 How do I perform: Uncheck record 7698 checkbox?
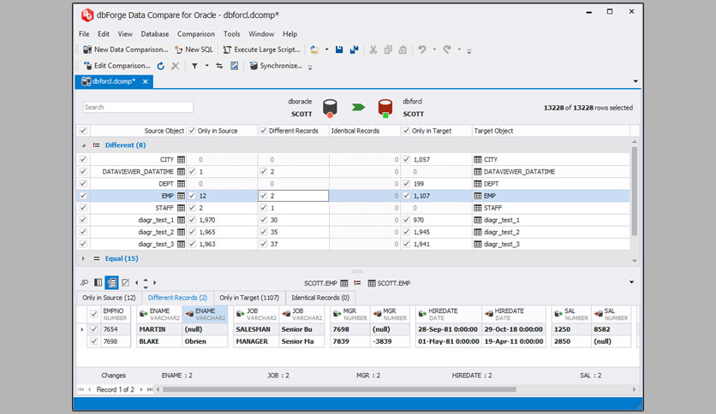[x=94, y=341]
